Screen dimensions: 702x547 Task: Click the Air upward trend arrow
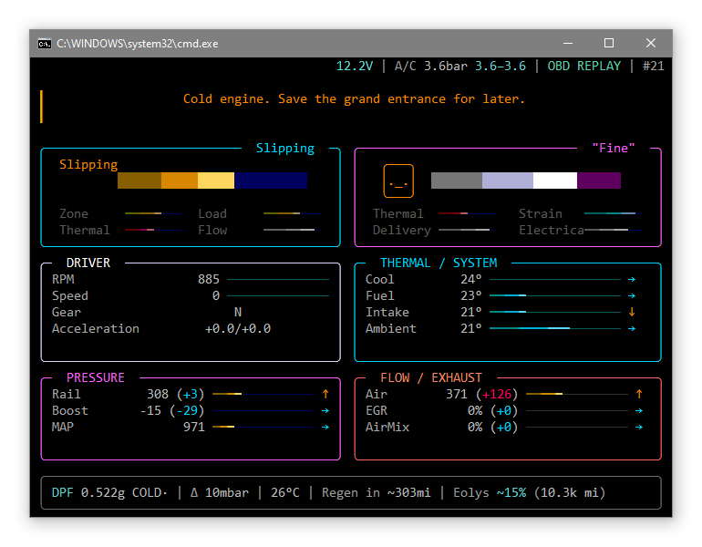(x=639, y=394)
